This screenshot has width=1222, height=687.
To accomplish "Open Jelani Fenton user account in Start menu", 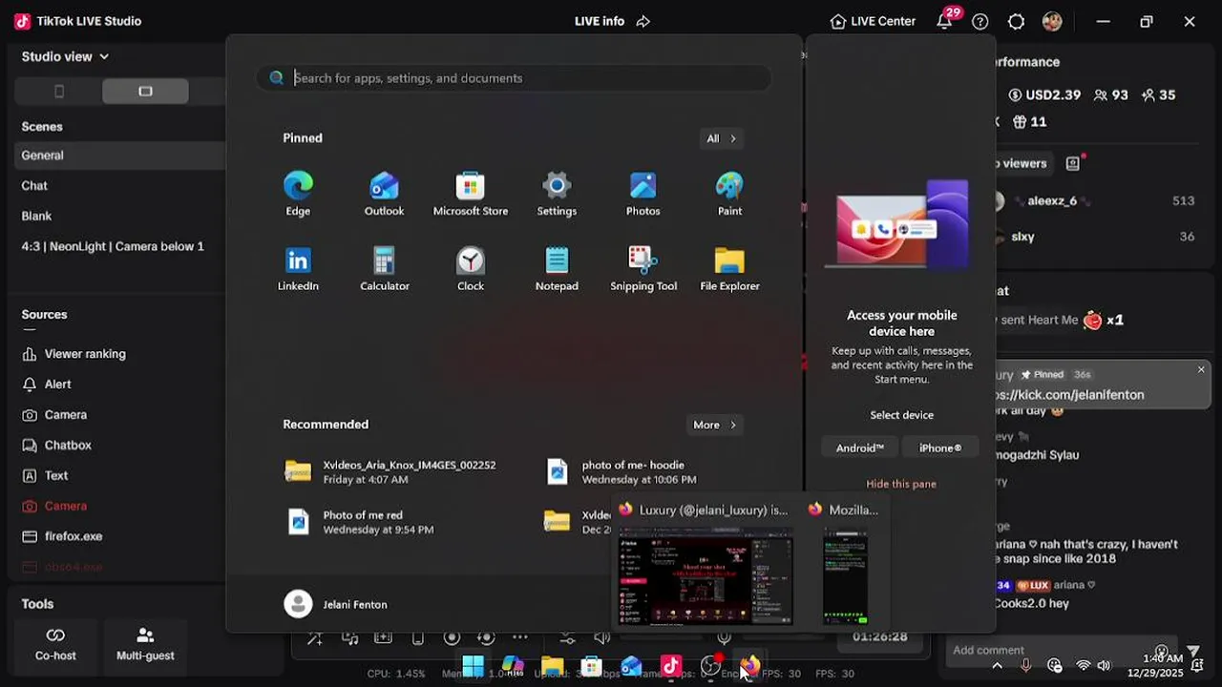I will (x=336, y=604).
